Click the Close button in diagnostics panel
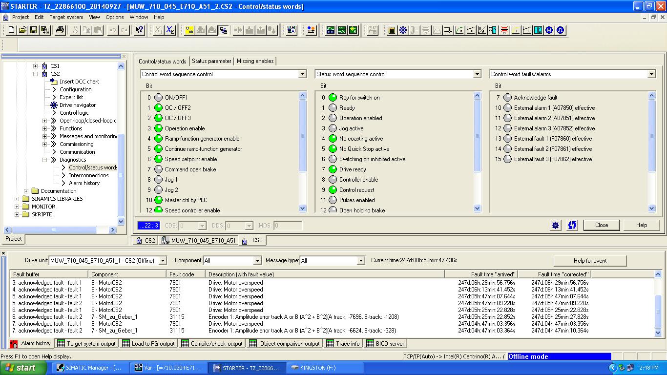Image resolution: width=667 pixels, height=375 pixels. tap(602, 225)
